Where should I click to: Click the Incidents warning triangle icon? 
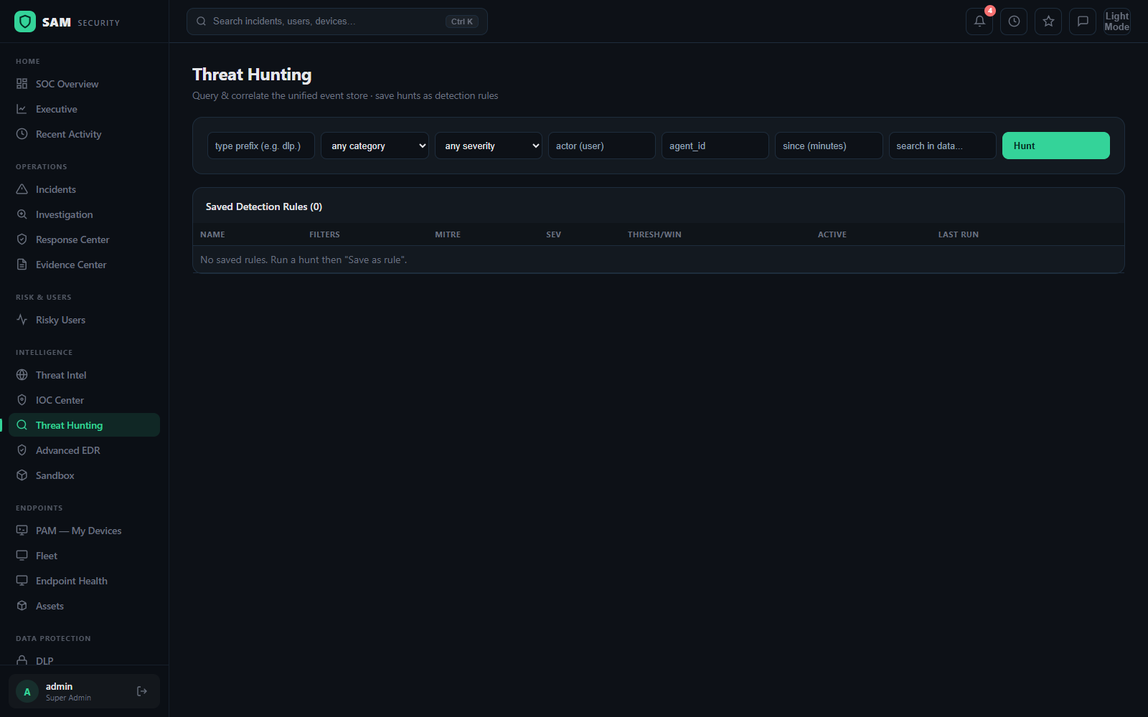coord(22,189)
